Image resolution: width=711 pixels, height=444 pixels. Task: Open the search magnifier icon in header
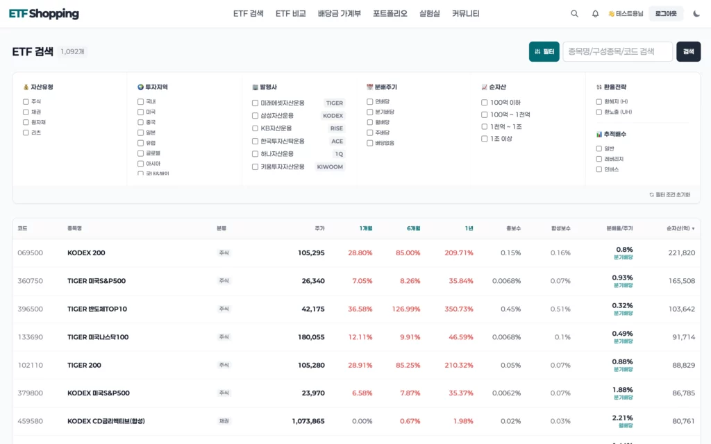[x=574, y=14]
